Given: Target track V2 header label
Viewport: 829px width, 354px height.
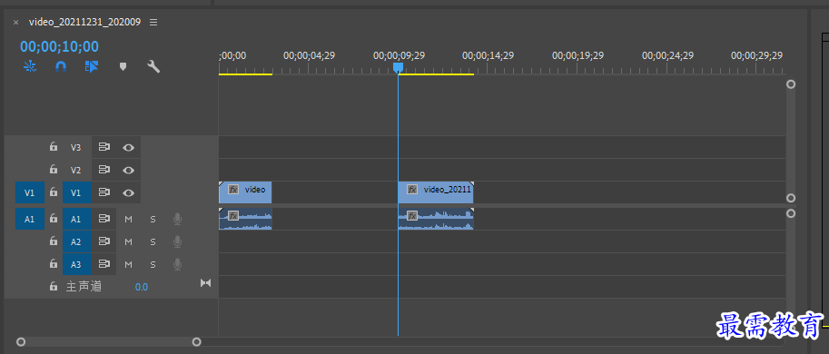Looking at the screenshot, I should (x=76, y=170).
